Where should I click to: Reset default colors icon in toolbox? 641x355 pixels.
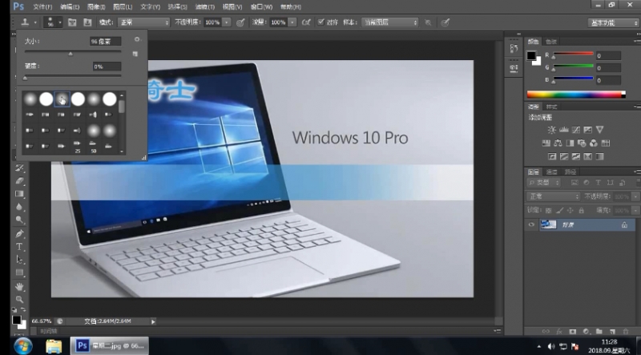click(14, 309)
